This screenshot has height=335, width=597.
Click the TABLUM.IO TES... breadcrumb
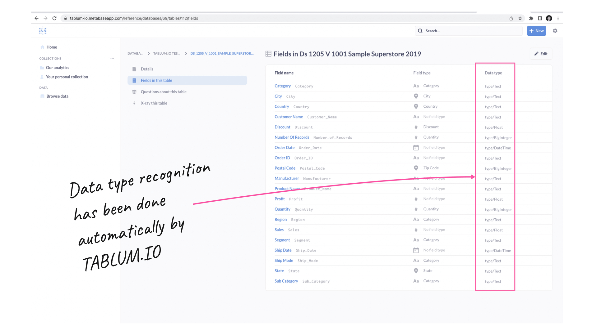tap(167, 53)
